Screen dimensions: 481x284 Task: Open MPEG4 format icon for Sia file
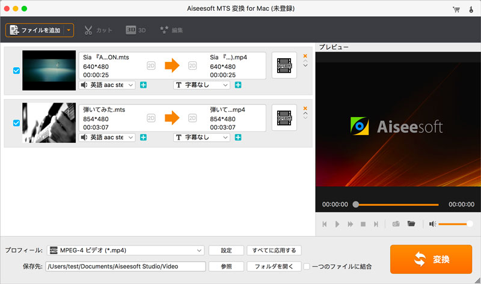tap(284, 65)
